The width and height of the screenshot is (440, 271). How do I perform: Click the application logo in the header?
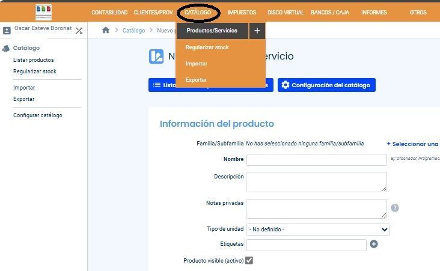click(43, 13)
